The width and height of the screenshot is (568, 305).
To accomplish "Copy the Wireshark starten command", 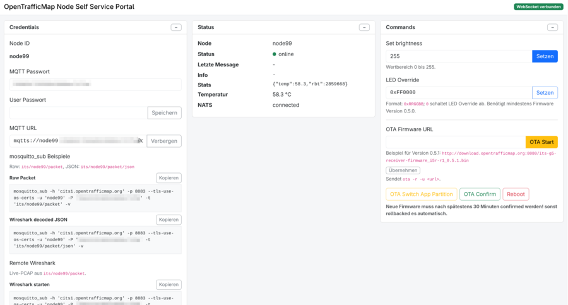I will [169, 285].
